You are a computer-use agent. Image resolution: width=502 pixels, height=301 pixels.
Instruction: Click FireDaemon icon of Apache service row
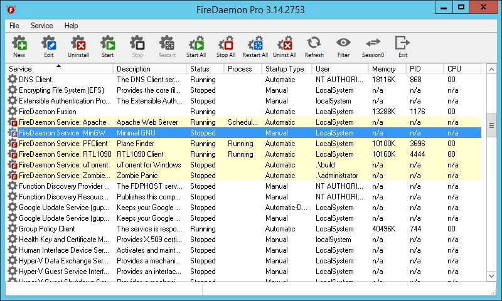click(x=12, y=122)
